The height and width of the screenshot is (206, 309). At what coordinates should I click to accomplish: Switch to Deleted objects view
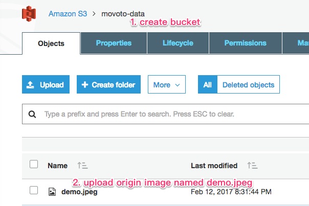248,85
